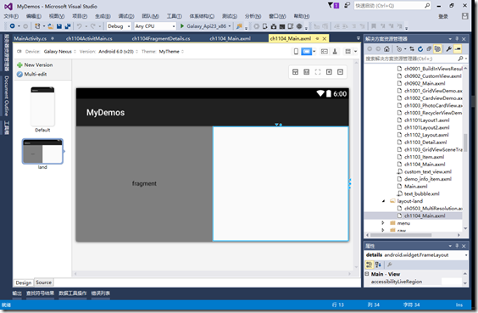Click the Refresh icon in Solution Explorer
The width and height of the screenshot is (478, 313).
point(420,49)
